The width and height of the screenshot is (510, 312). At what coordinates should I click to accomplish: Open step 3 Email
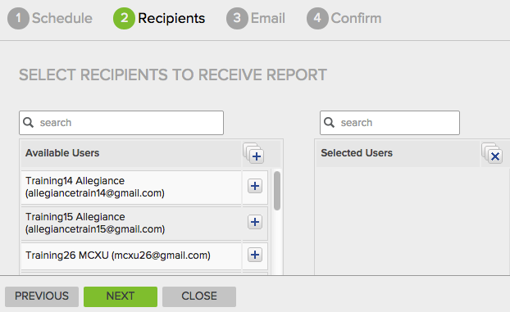(x=256, y=18)
